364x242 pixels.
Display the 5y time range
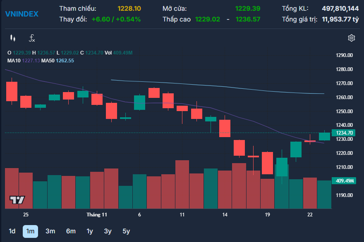click(126, 231)
